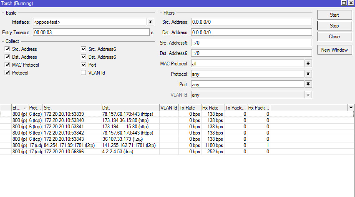355x197 pixels.
Task: Click destination 173.194.36.15:80 (http)
Action: (x=125, y=120)
